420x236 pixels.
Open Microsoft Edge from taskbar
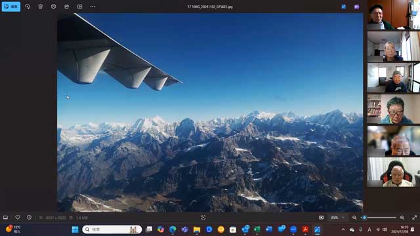(x=173, y=229)
